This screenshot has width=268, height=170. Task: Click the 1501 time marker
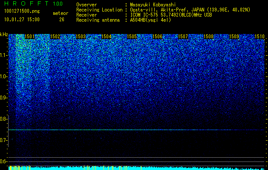(29, 37)
